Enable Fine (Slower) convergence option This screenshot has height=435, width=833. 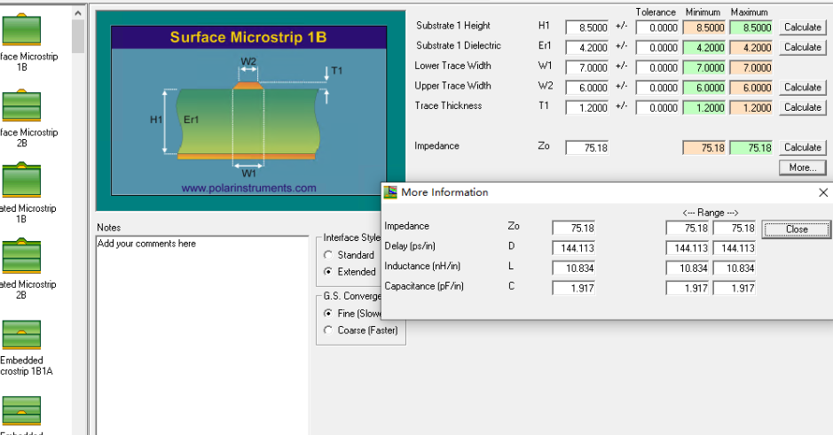(328, 314)
